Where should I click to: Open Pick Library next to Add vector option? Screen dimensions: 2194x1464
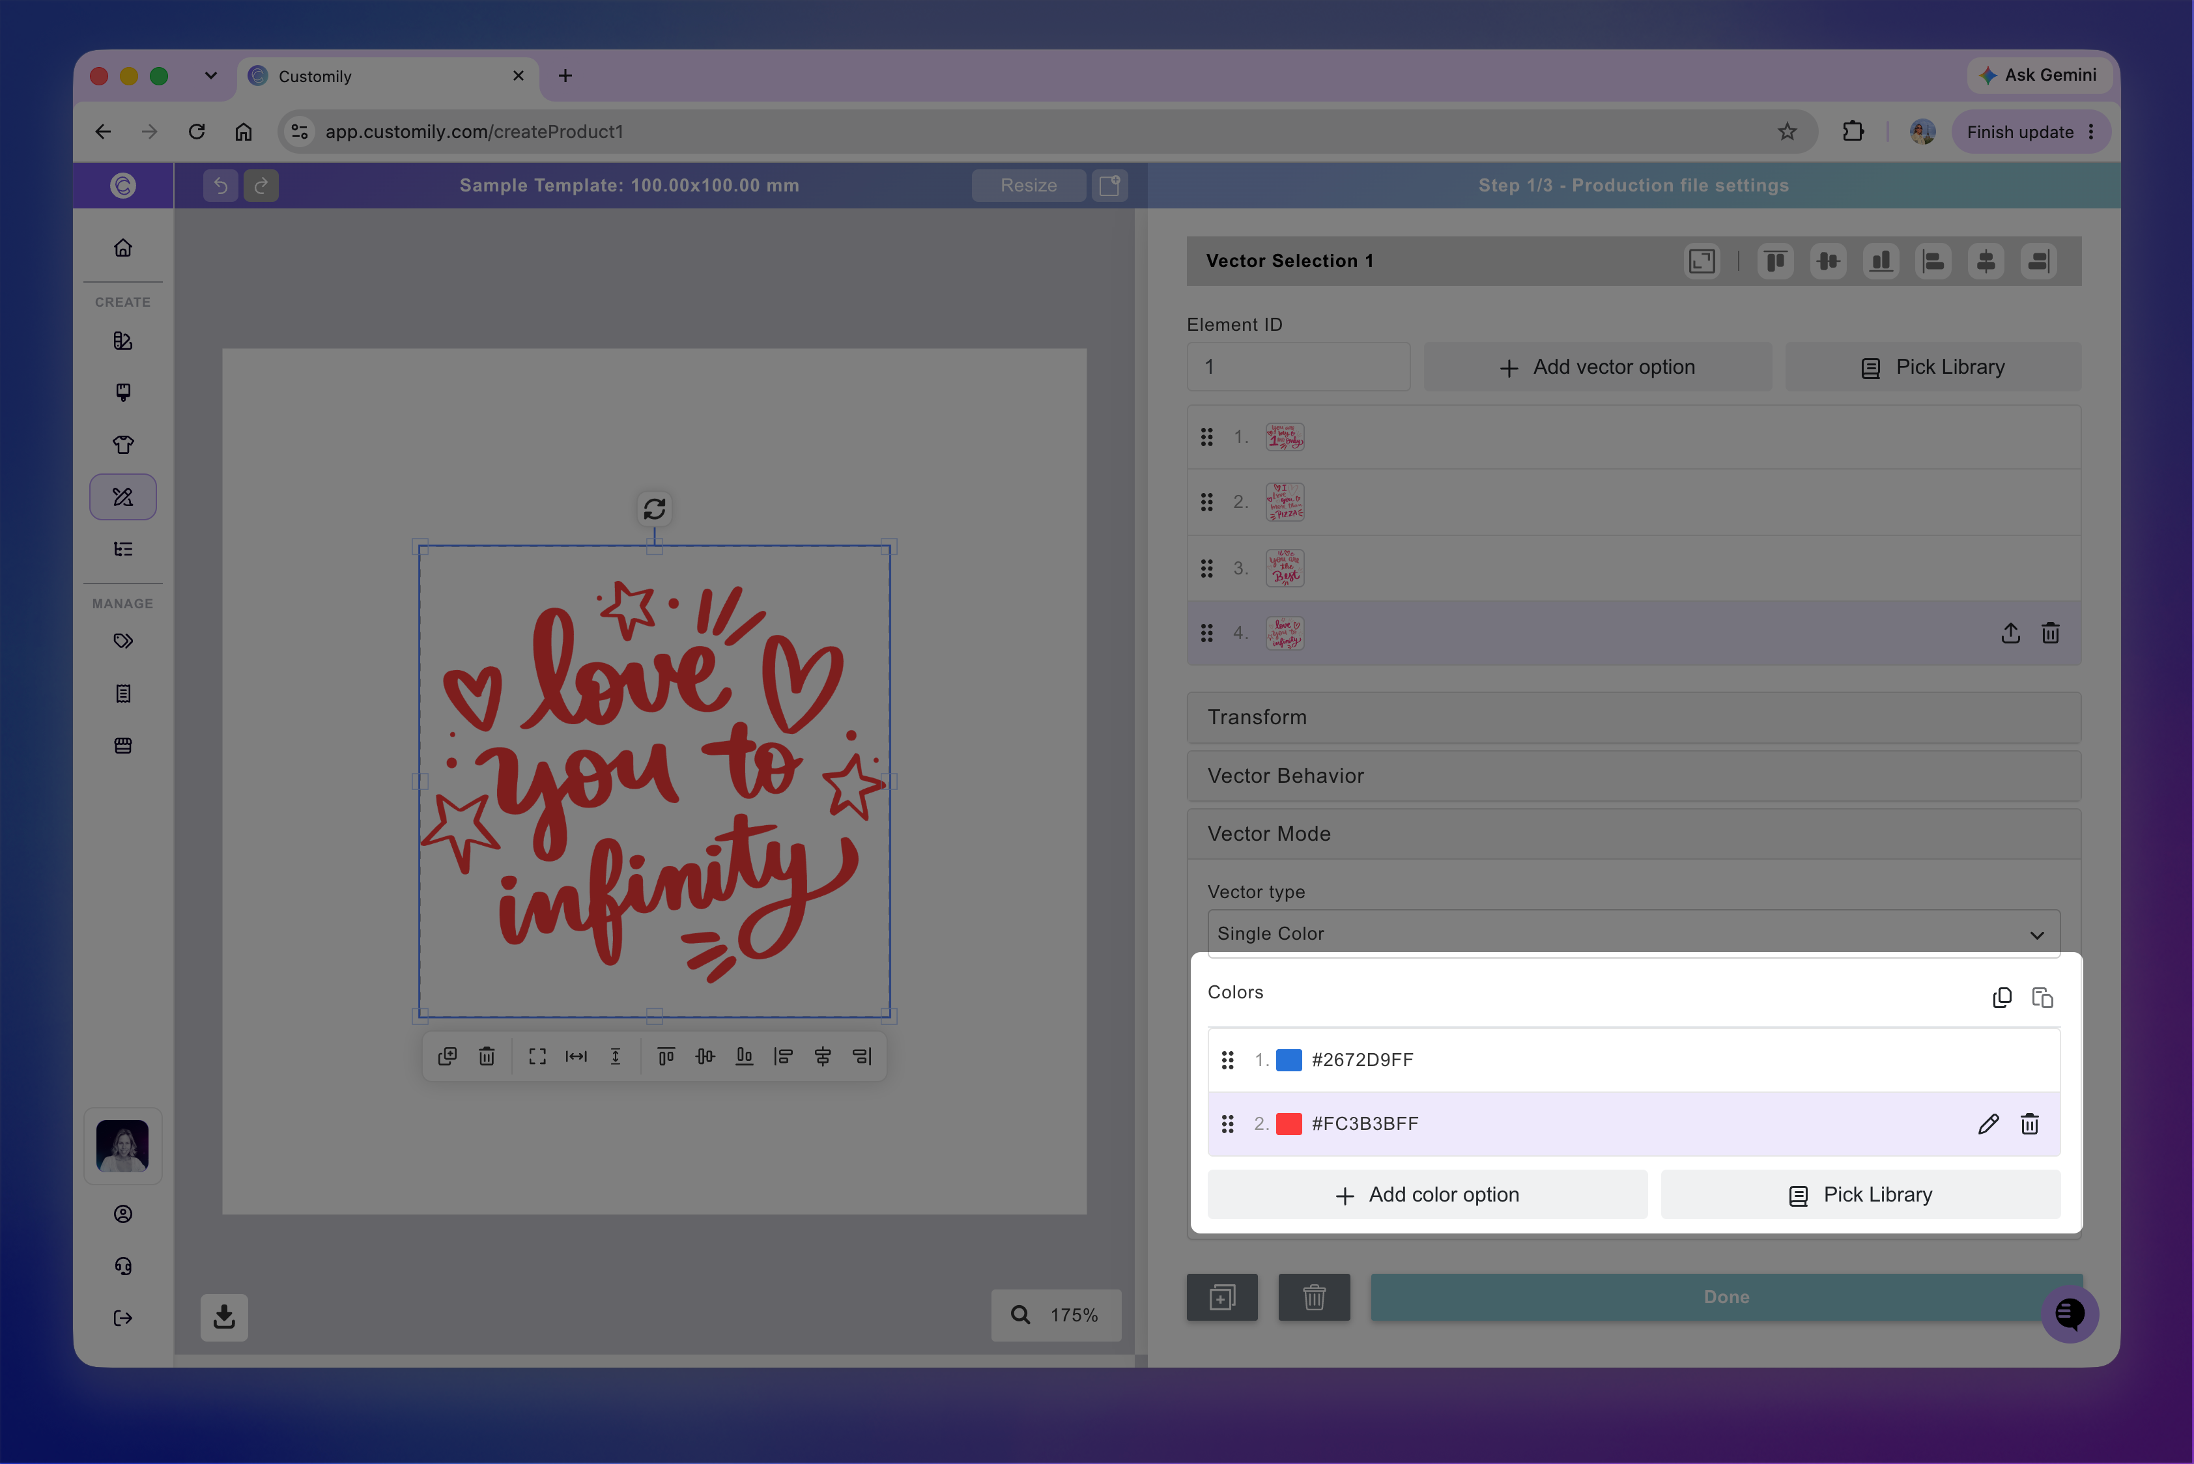click(x=1933, y=367)
